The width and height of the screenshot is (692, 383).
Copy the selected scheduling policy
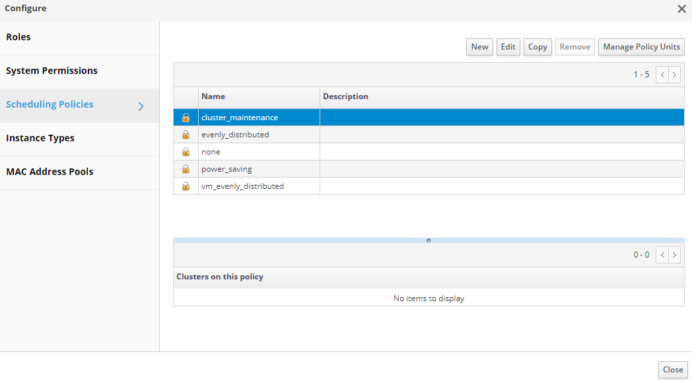(x=537, y=47)
